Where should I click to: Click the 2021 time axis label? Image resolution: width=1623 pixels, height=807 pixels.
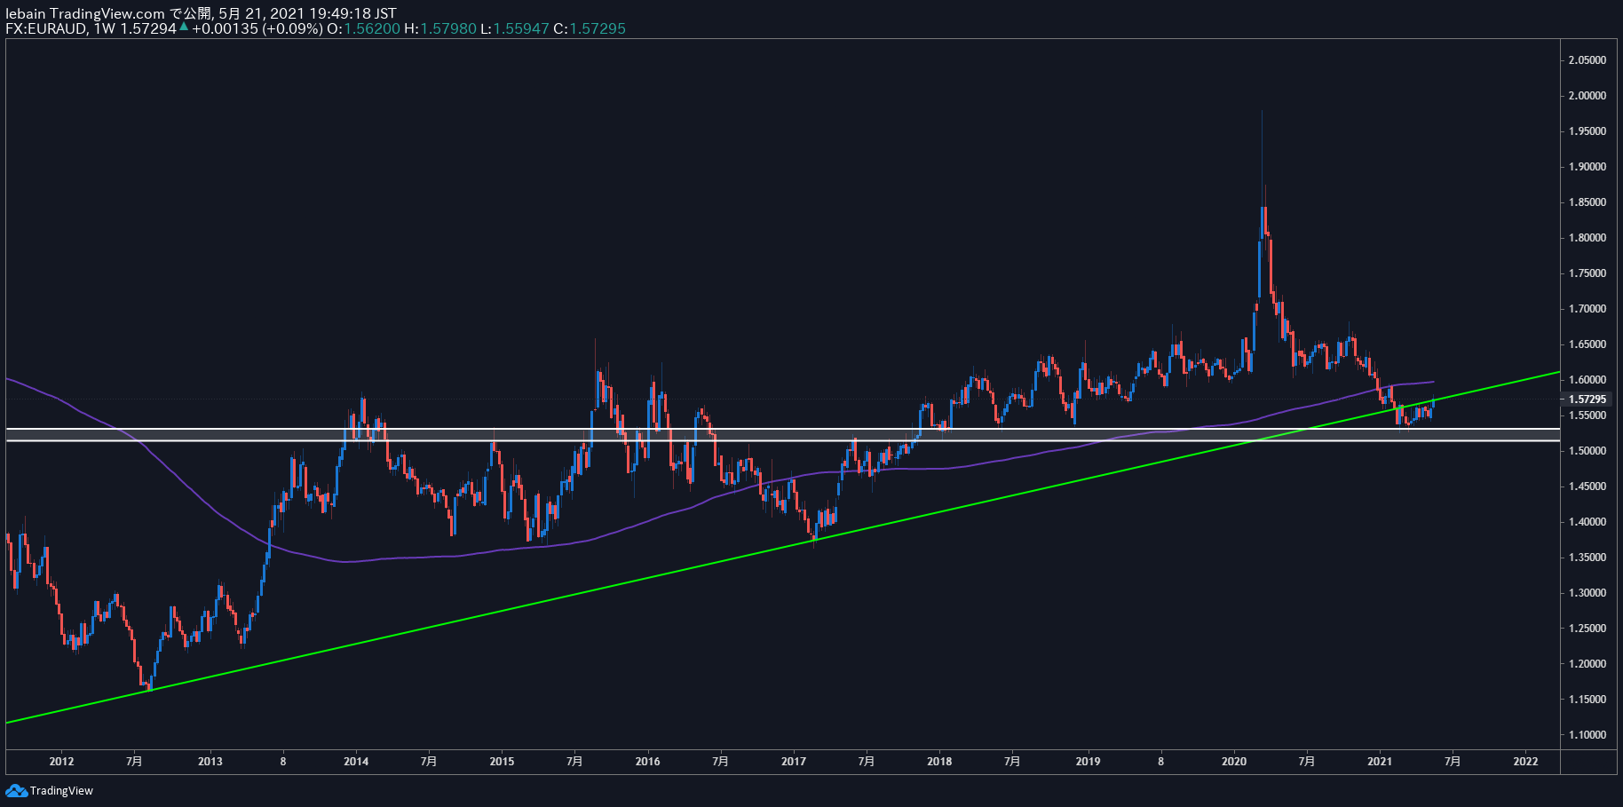(x=1380, y=762)
